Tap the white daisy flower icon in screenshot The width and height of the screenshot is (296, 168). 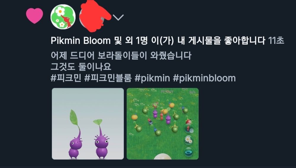coord(188,140)
